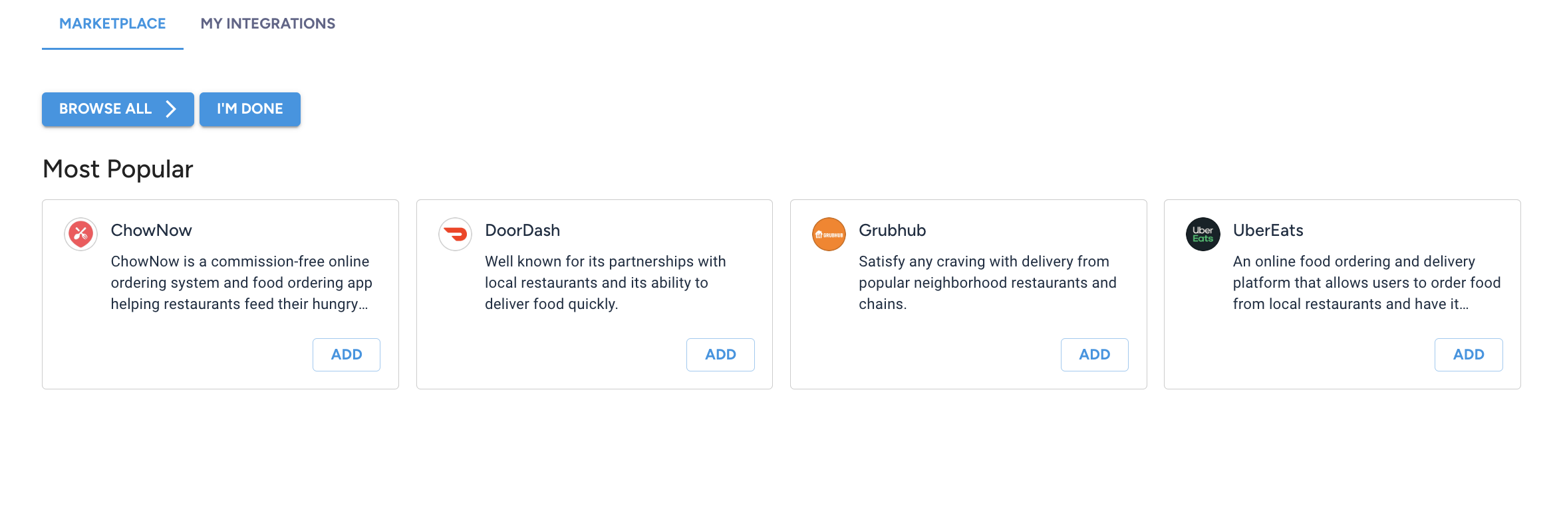The height and width of the screenshot is (509, 1563).
Task: Select the MARKETPLACE tab
Action: 112,24
